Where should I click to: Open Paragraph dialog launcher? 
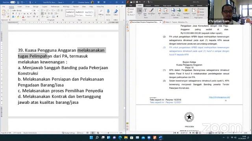point(63,20)
